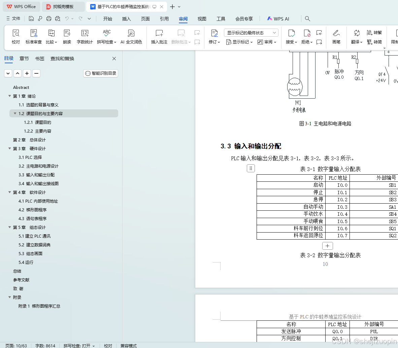
Task: Click the outline minus button
Action: point(36,73)
